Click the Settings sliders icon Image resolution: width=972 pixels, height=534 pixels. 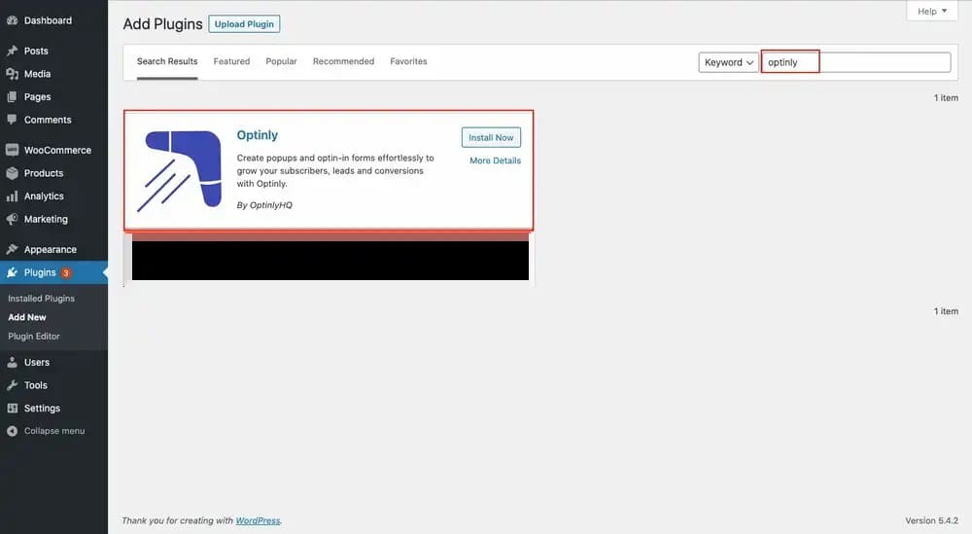(12, 409)
